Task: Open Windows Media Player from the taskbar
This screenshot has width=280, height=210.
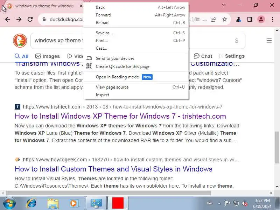Action: coord(74,203)
